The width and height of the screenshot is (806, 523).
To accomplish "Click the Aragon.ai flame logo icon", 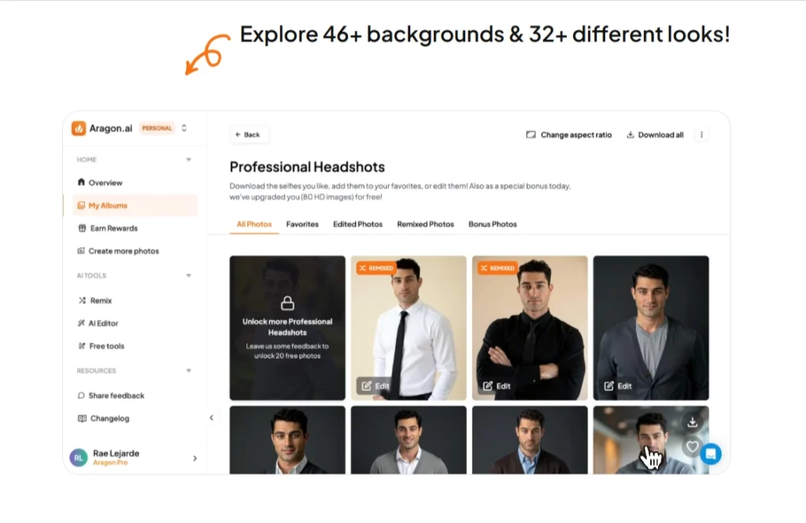I will click(x=79, y=128).
